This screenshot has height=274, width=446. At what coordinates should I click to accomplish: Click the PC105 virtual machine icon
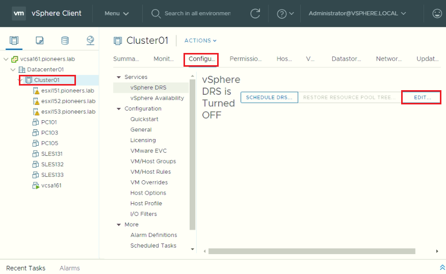36,143
